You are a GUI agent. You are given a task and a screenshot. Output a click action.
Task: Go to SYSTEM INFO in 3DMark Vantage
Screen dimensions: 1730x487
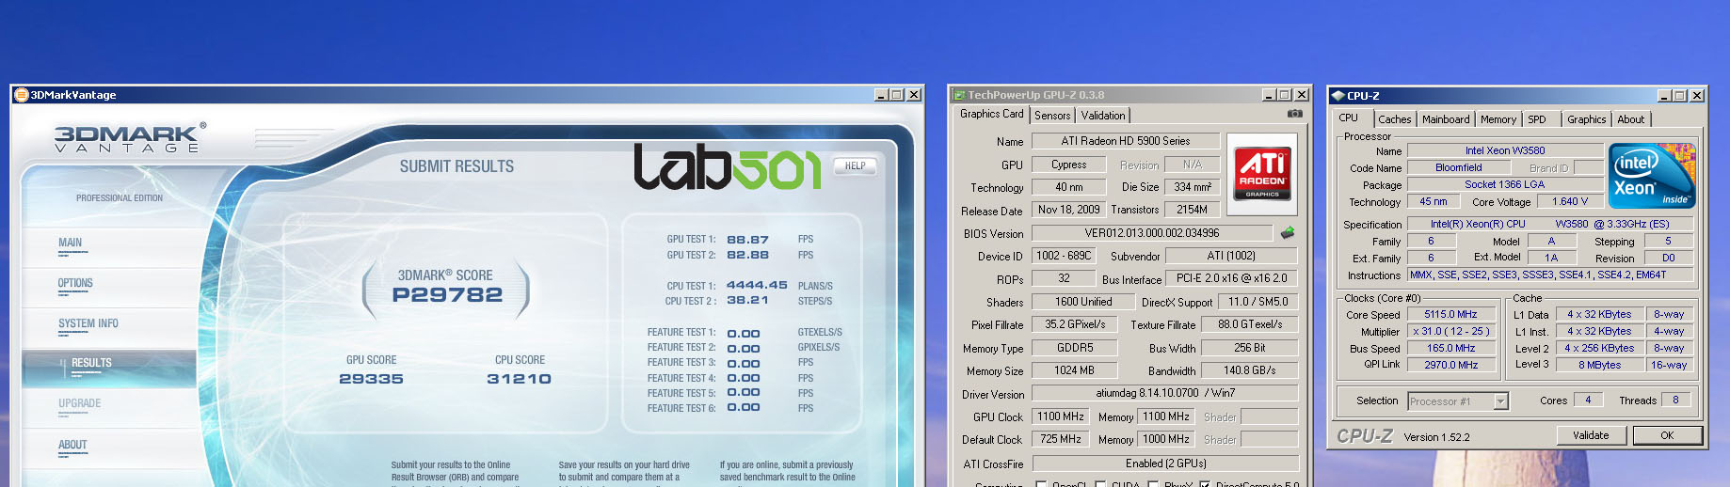point(88,324)
